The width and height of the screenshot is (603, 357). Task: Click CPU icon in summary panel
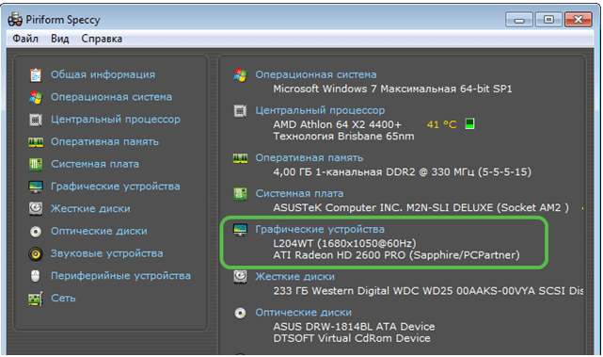pos(241,111)
